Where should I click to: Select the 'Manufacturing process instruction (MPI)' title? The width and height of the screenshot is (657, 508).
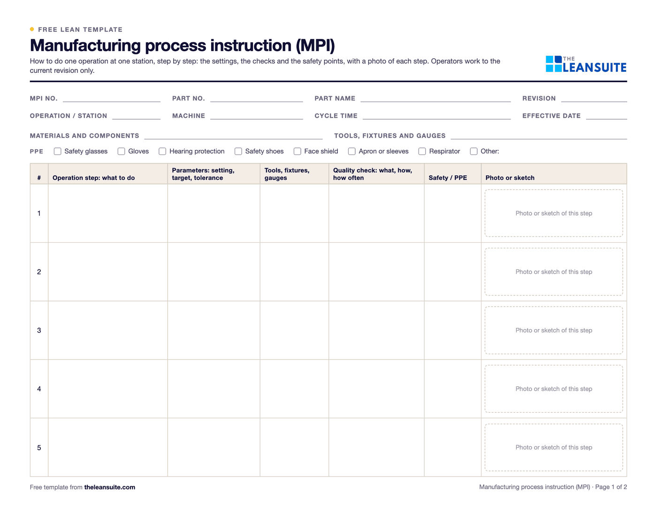pos(183,46)
